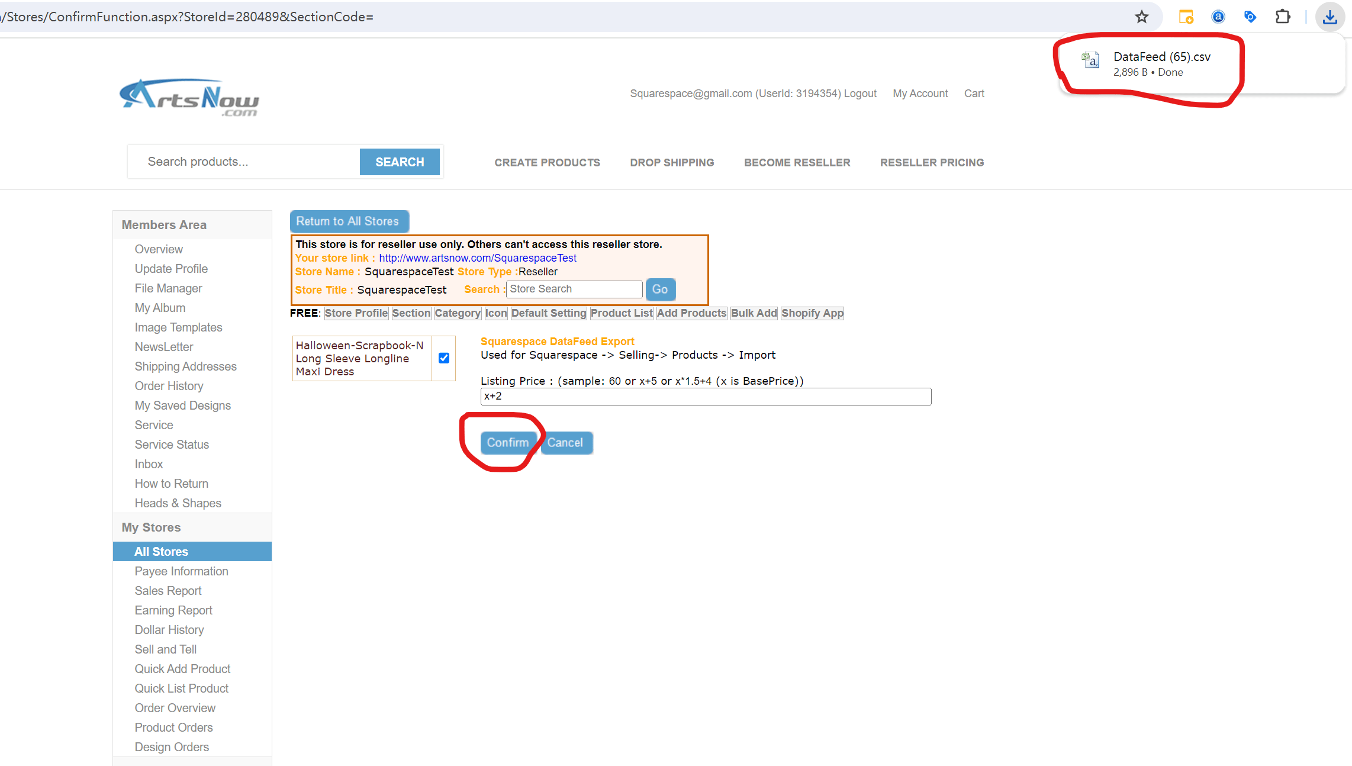
Task: Click the Listing Price input field
Action: [706, 396]
